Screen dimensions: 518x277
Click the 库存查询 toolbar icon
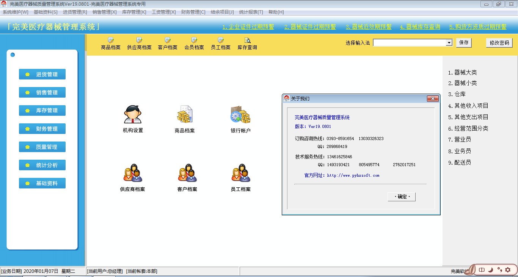[247, 44]
